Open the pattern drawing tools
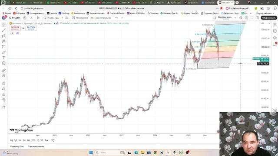Image resolution: width=278 pixels, height=156 pixels. 4,41
